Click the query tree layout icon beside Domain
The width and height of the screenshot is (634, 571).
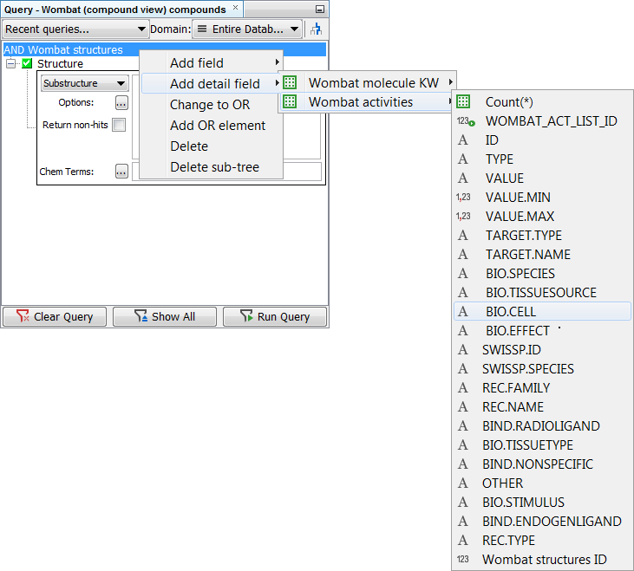(316, 29)
